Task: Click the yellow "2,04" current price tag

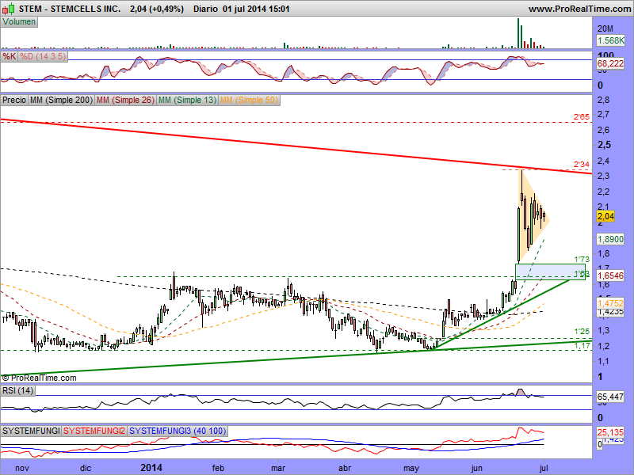Action: pos(605,216)
